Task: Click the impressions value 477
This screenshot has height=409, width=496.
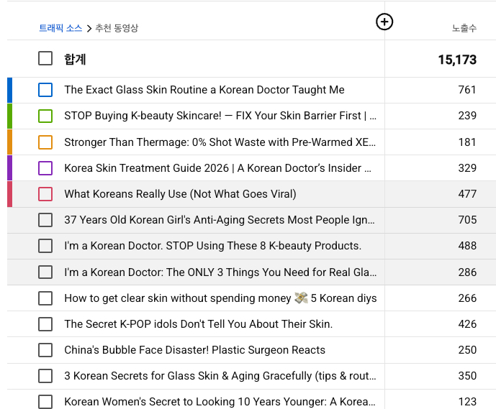Action: click(467, 194)
